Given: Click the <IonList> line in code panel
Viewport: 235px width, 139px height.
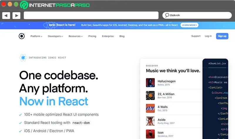Looking at the screenshot, I should coord(215,87).
